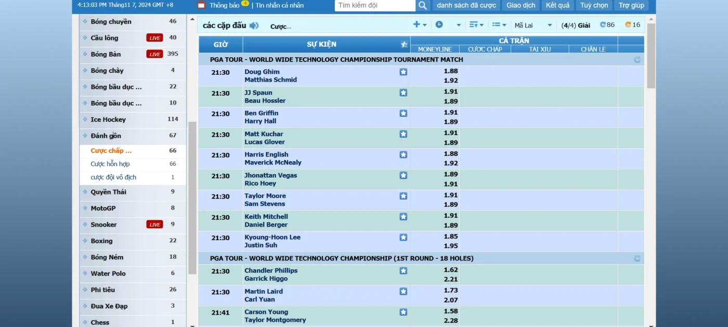Click the Giao dịch button
Viewport: 728px width, 327px height.
[x=521, y=6]
